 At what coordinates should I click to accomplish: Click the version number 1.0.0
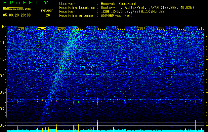click(x=45, y=3)
